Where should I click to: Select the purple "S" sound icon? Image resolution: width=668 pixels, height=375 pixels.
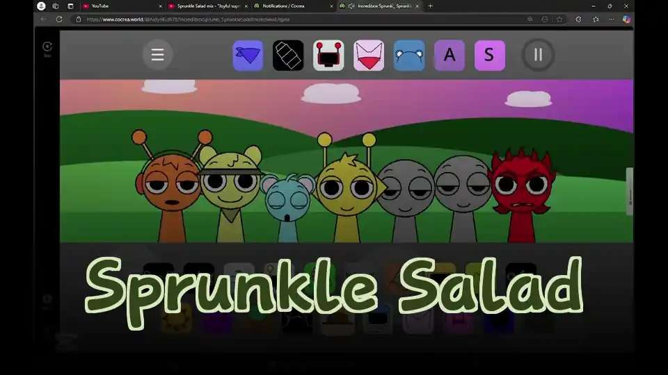point(489,56)
